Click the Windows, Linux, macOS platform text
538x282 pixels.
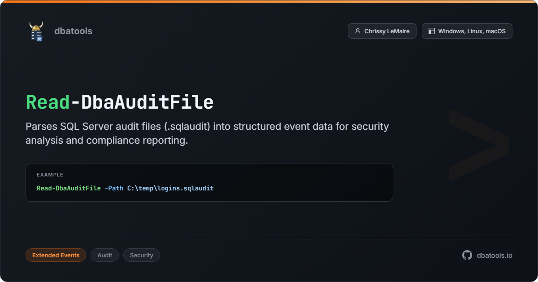pyautogui.click(x=472, y=31)
